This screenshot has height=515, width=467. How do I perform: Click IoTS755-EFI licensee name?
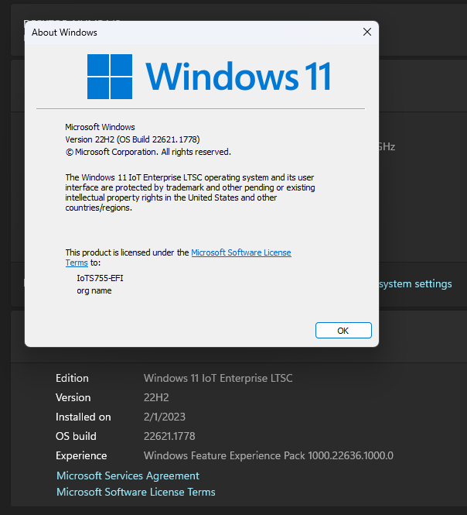100,278
